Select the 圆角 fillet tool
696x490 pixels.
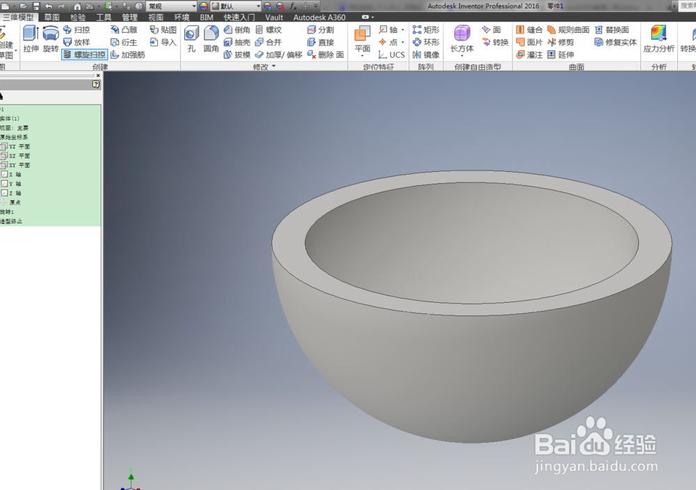[x=211, y=39]
